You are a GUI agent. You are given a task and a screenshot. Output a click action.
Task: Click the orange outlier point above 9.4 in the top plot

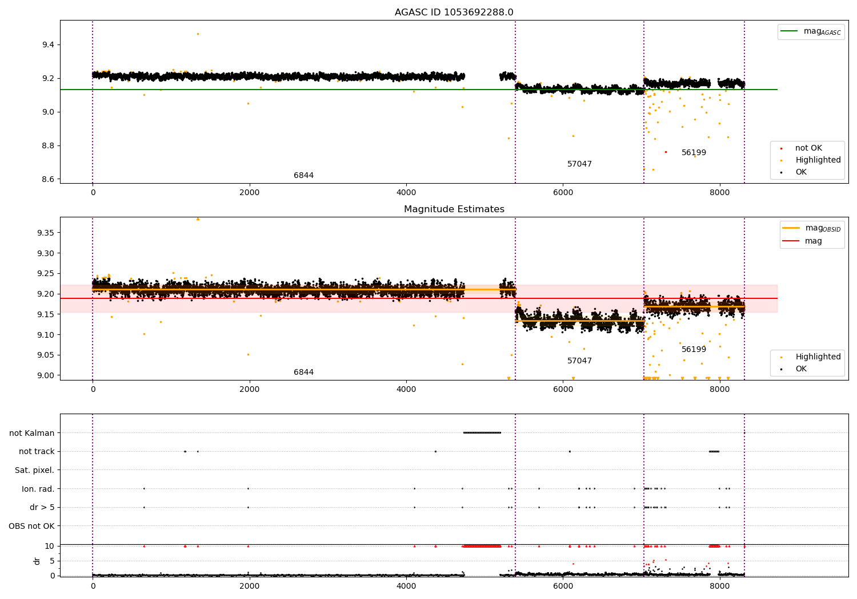coord(198,34)
